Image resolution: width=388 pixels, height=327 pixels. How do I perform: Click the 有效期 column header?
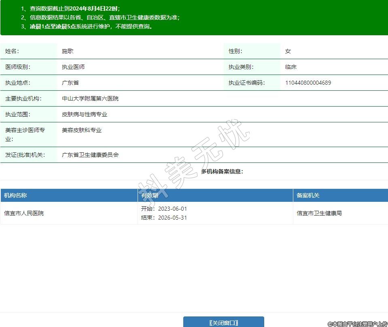point(150,195)
